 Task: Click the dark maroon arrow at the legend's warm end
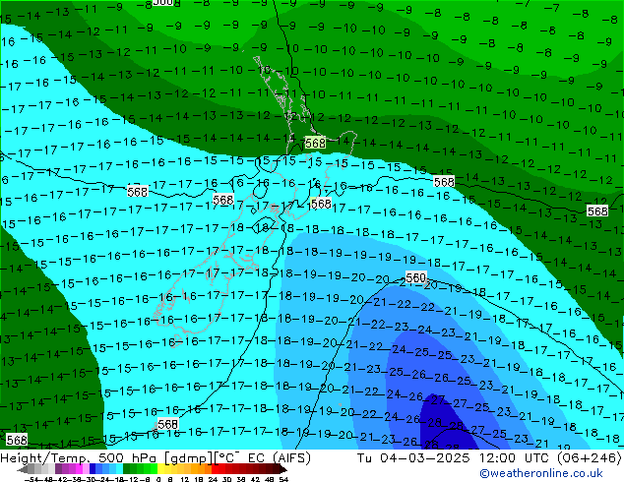point(283,469)
